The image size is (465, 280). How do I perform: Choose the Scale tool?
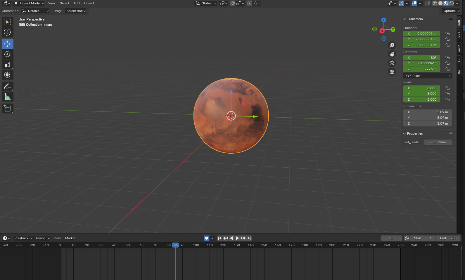[7, 64]
